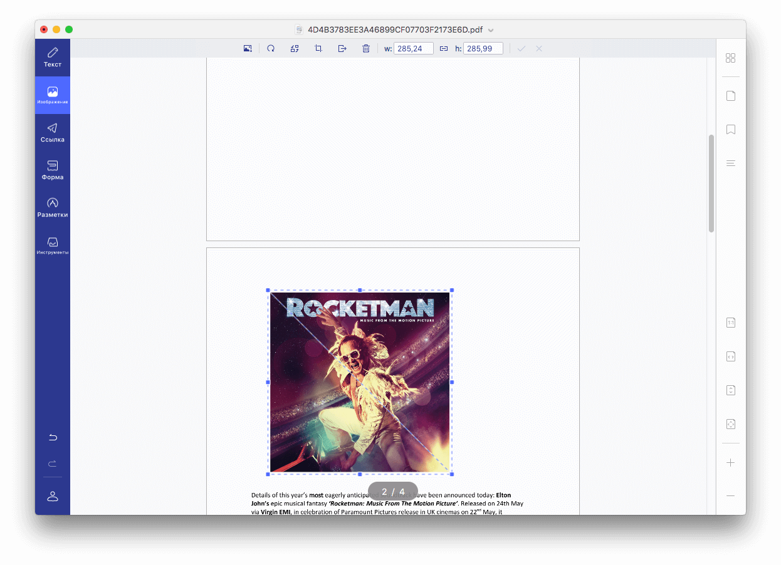The width and height of the screenshot is (781, 565).
Task: Click the height value field
Action: (483, 48)
